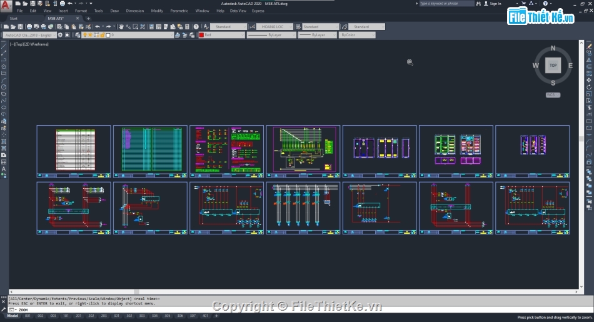Click Sign In button
Viewport: 594px width, 322px height.
pos(493,3)
